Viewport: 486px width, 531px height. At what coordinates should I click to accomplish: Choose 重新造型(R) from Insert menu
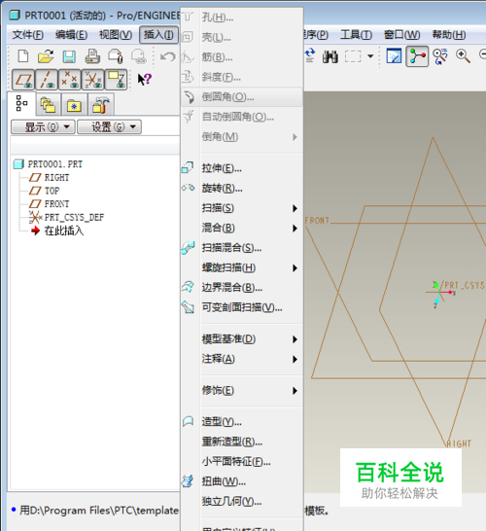(x=242, y=442)
